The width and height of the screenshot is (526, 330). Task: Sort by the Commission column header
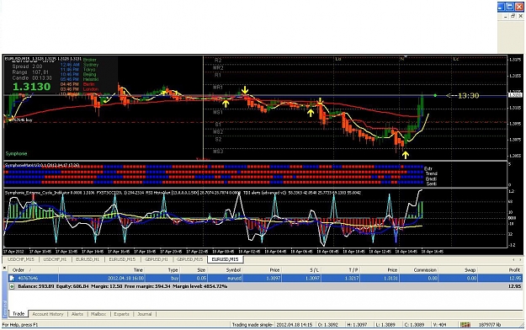(419, 270)
